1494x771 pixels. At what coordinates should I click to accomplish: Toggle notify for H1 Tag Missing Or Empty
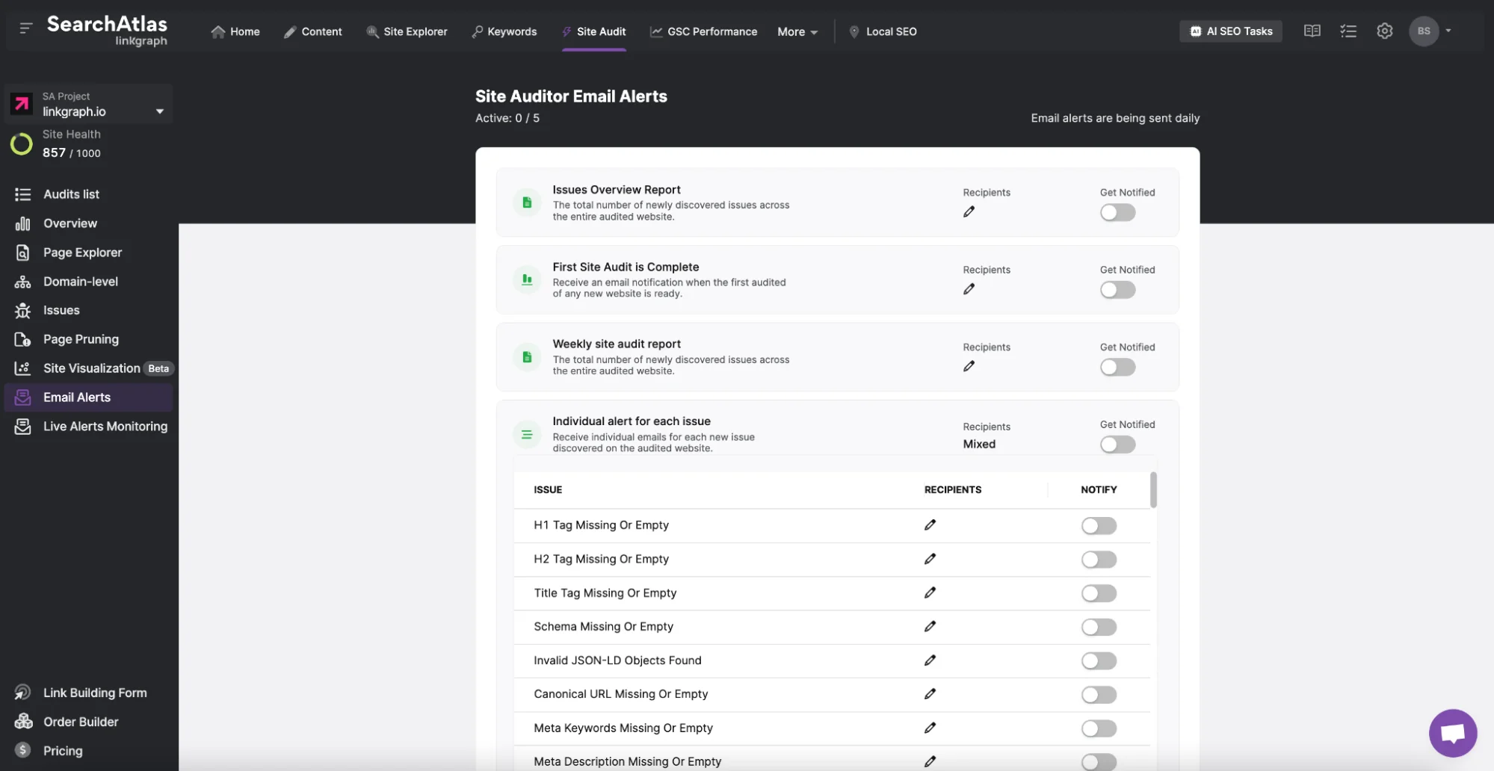[1099, 526]
